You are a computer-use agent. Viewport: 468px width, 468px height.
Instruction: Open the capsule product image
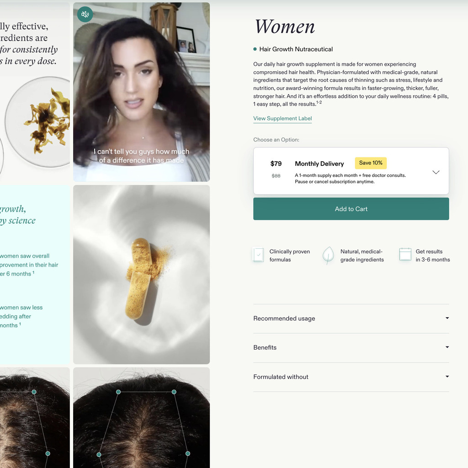142,275
